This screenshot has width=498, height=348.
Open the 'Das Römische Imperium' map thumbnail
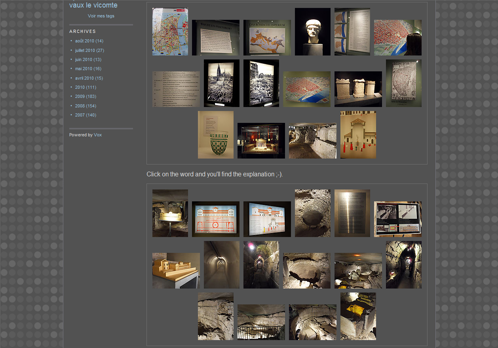267,38
